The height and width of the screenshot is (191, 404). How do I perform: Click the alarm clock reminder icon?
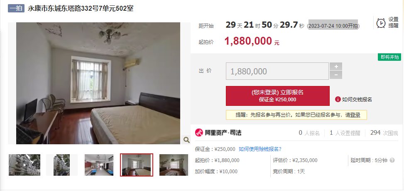[381, 23]
